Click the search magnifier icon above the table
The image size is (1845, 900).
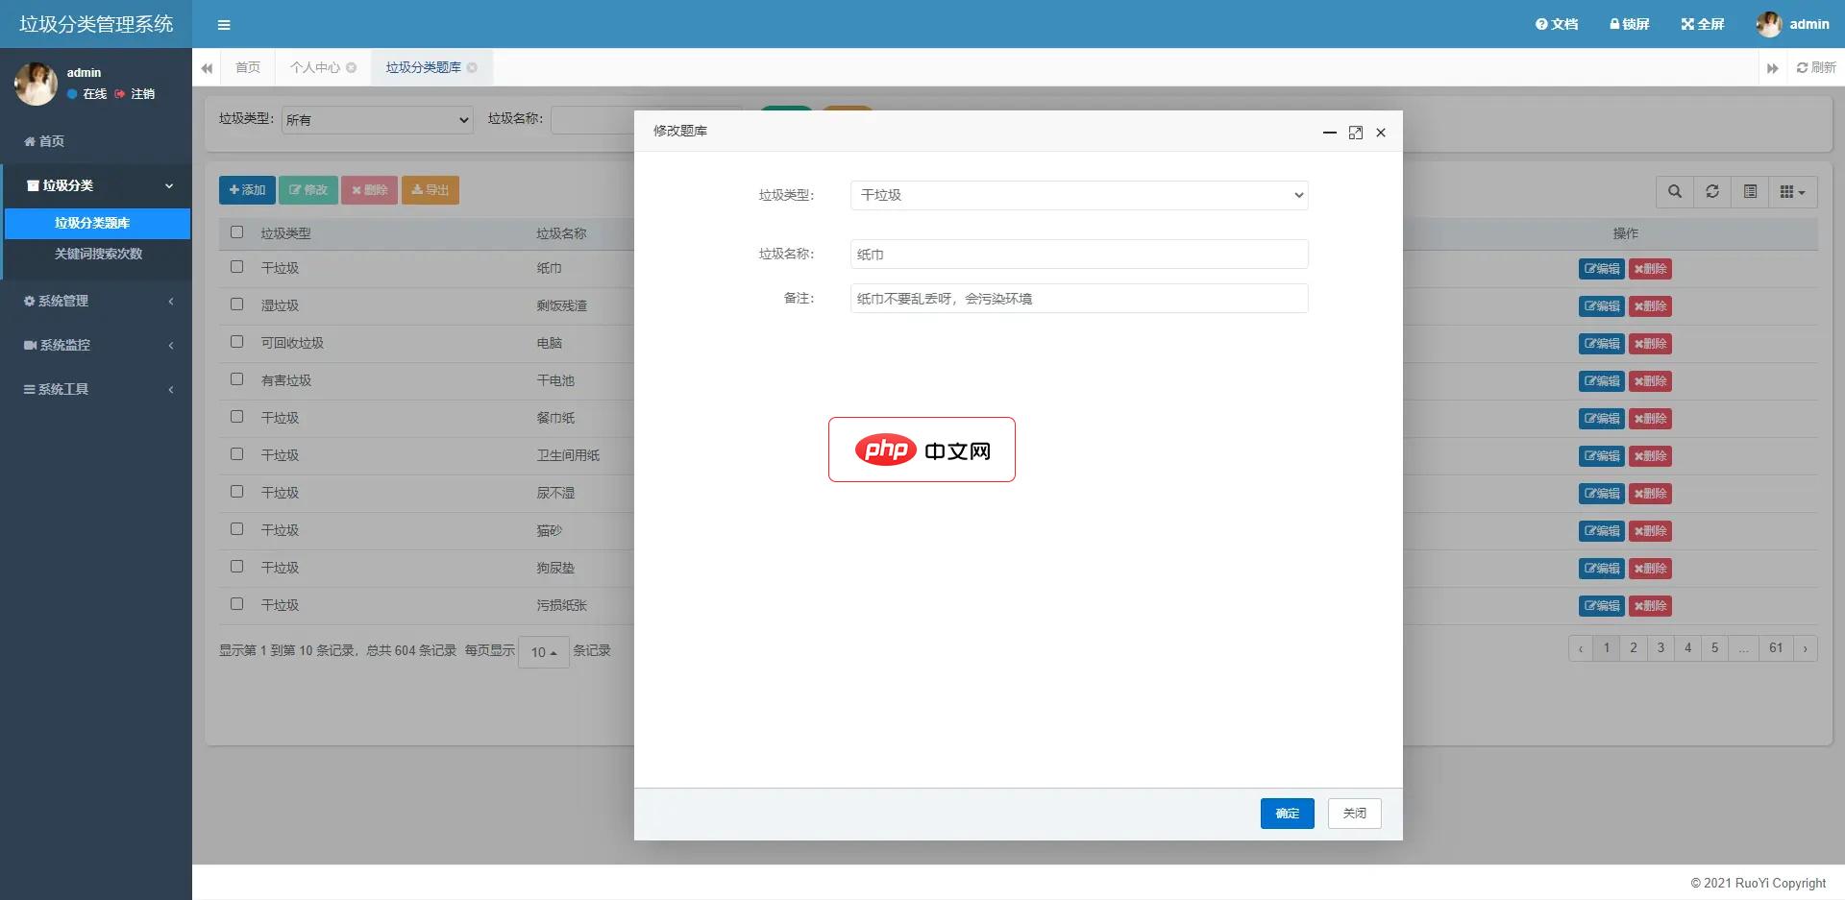coord(1674,191)
